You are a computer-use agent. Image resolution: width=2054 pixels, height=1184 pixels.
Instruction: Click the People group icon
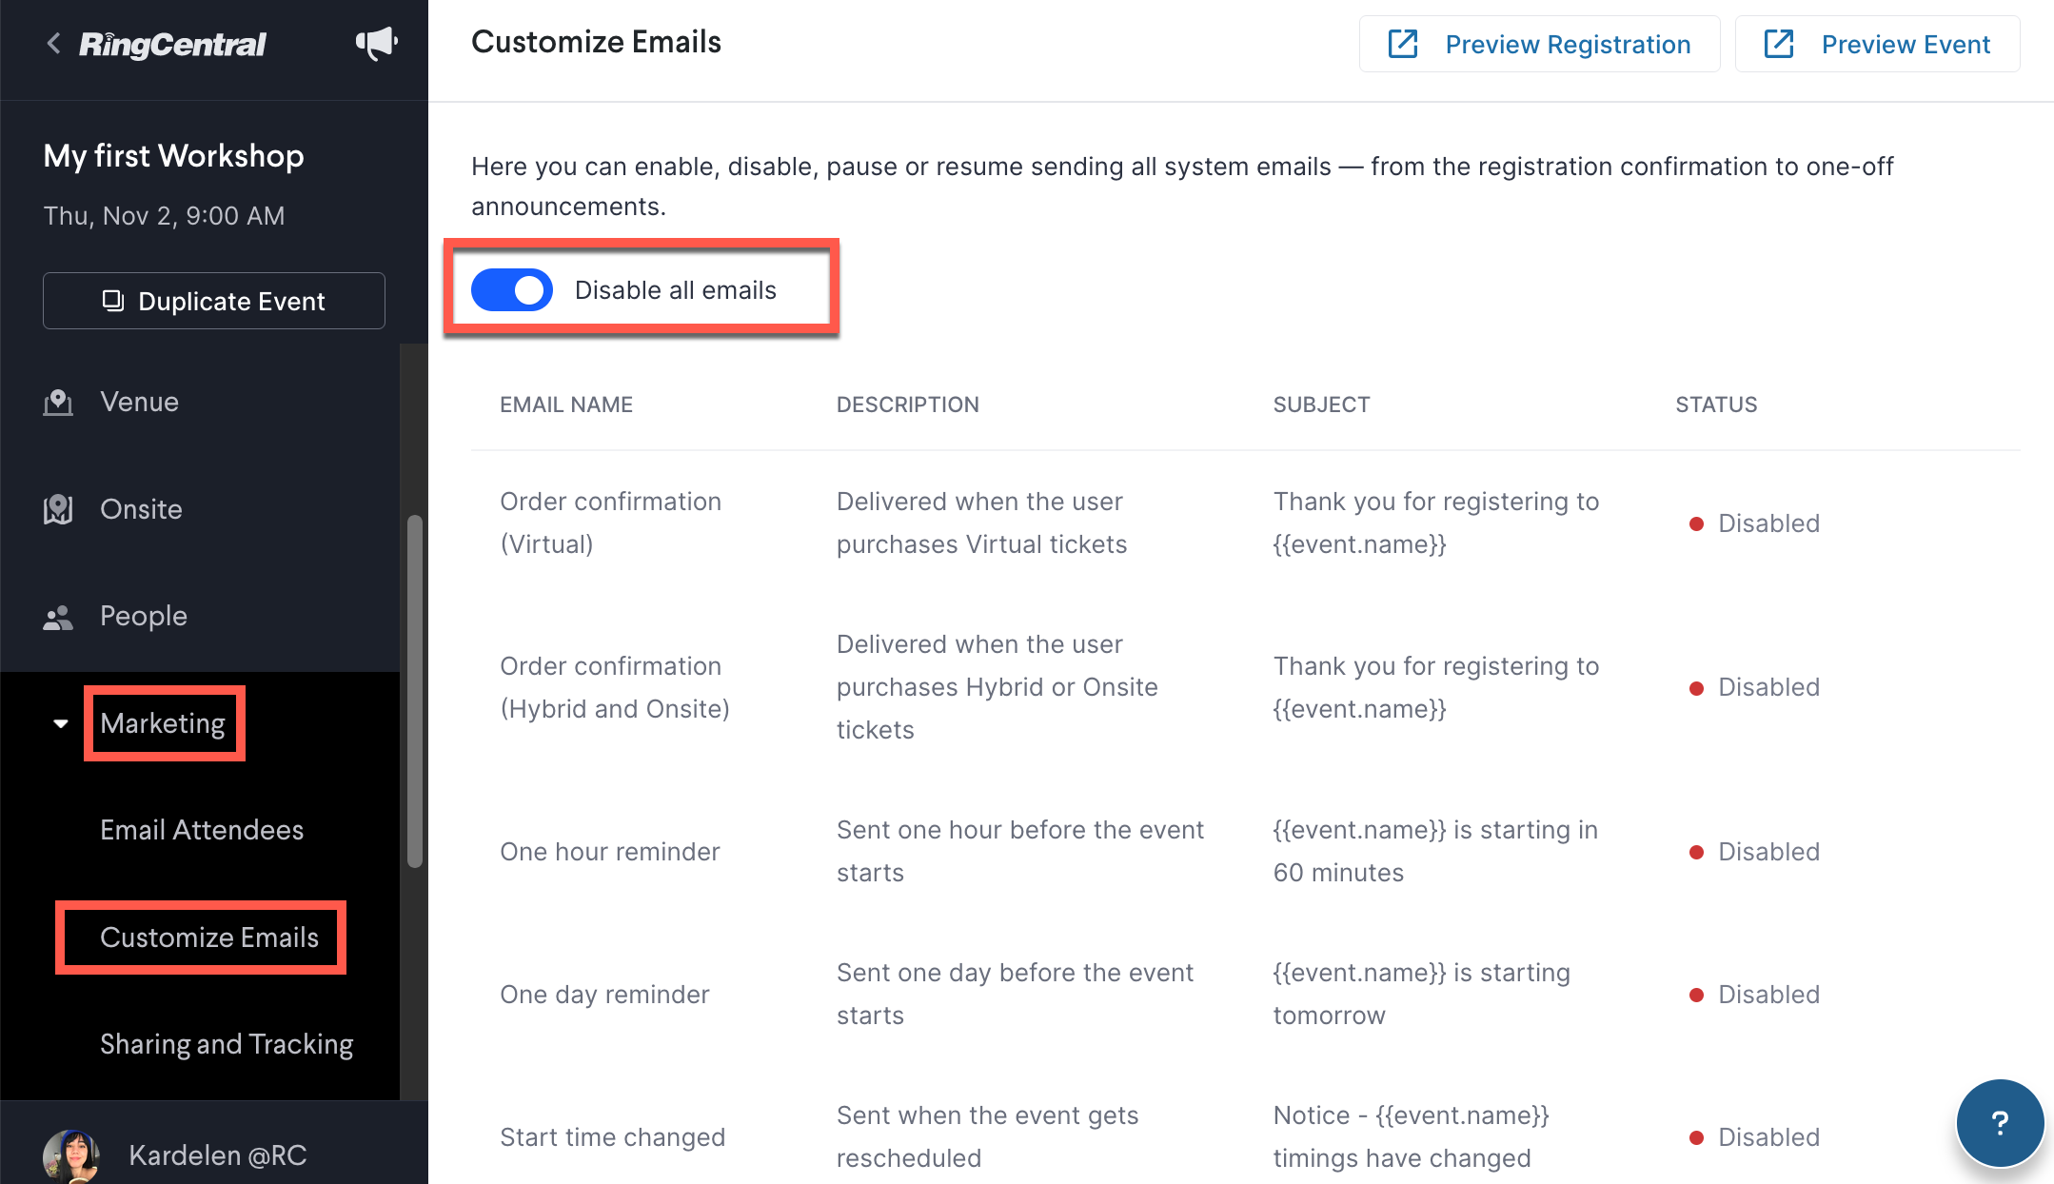(x=58, y=617)
